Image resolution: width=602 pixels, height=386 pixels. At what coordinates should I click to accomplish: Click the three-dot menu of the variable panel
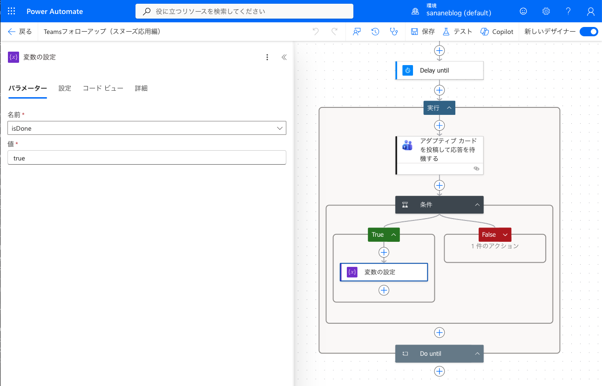[x=267, y=57]
